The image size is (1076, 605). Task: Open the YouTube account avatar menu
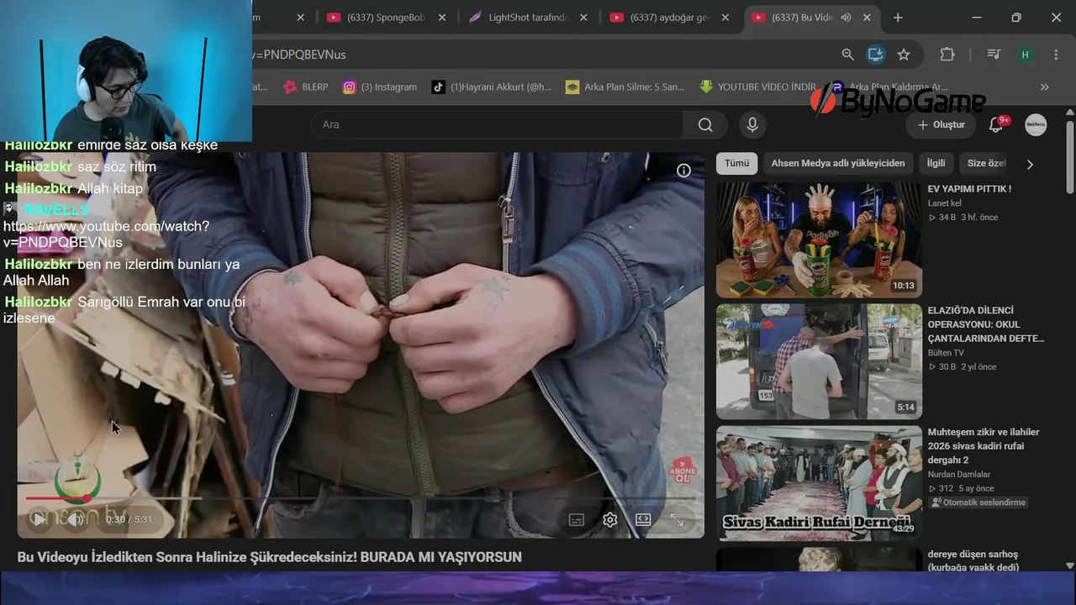tap(1036, 125)
